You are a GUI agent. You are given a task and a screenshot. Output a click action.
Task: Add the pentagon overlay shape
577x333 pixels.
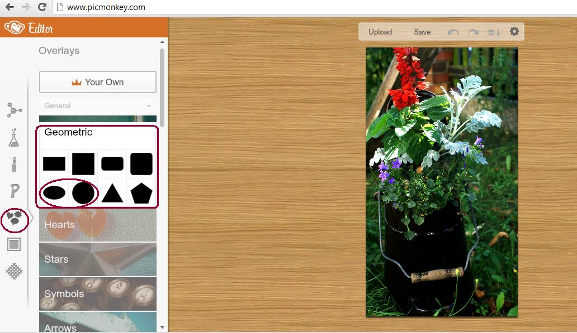pos(141,193)
